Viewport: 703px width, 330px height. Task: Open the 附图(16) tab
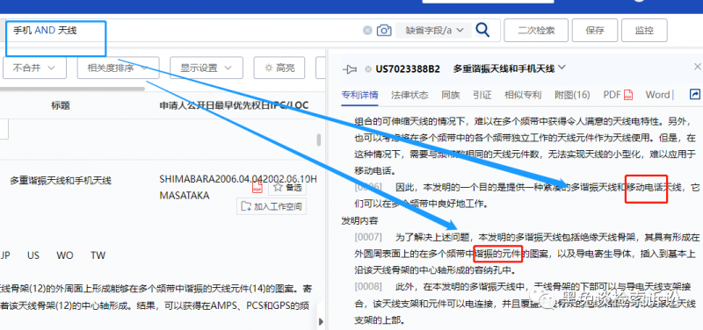[572, 95]
